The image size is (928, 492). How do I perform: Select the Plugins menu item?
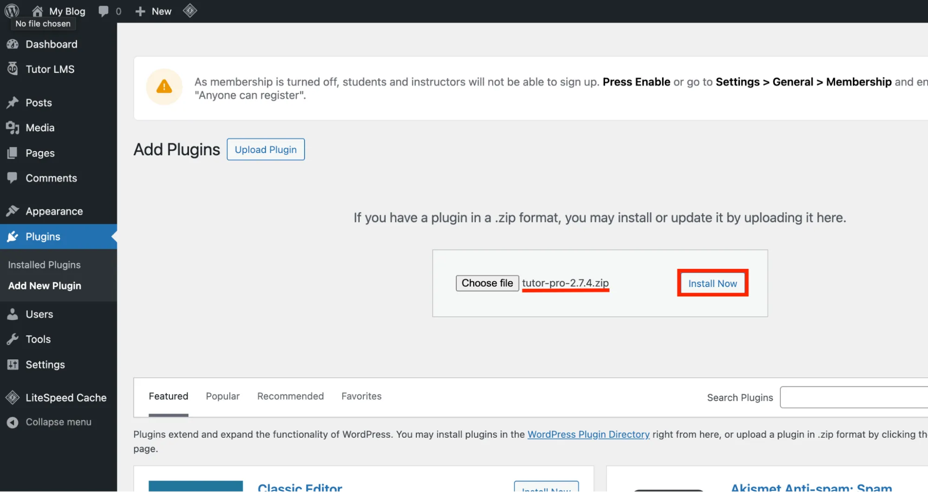coord(43,236)
